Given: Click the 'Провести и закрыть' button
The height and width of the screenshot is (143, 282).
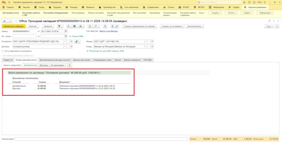Looking at the screenshot, I should coord(14,26).
